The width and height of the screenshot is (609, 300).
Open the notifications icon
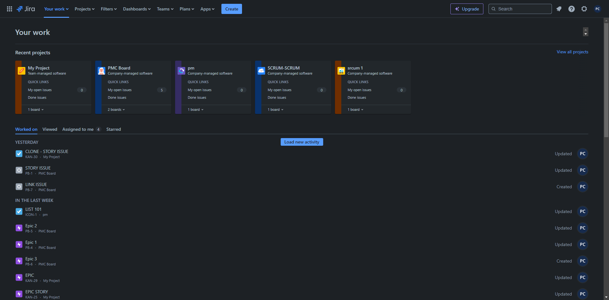click(559, 9)
